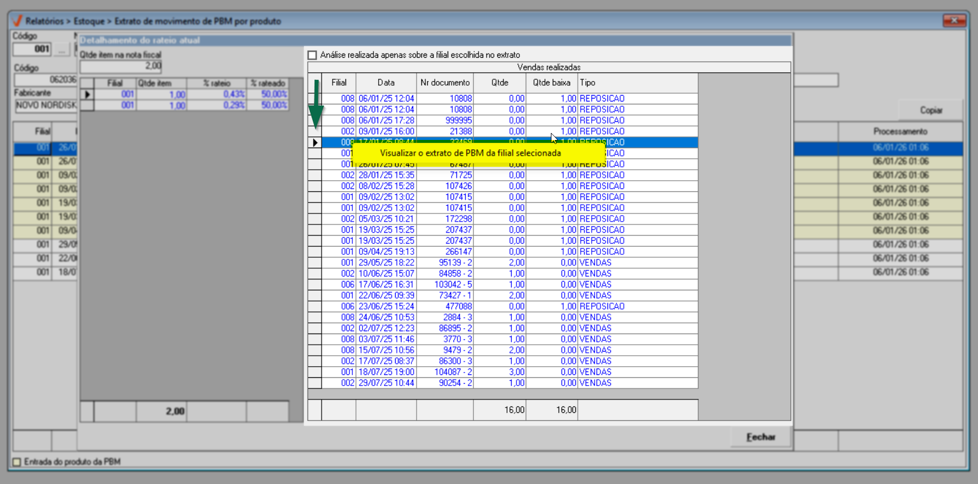The image size is (978, 484).
Task: Click the current-row arrow in Vendas realizadas grid
Action: tap(315, 142)
